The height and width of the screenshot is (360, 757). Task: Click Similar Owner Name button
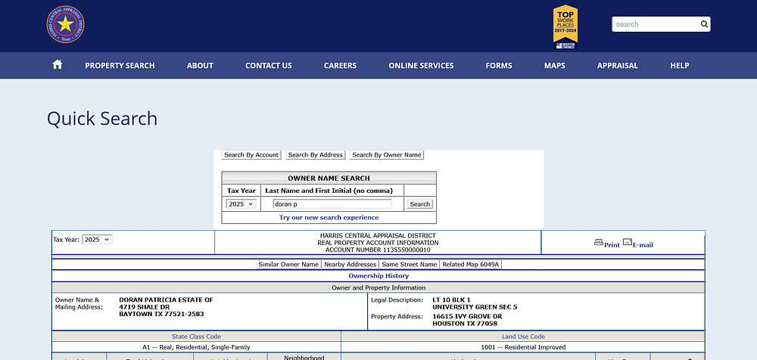pyautogui.click(x=288, y=265)
